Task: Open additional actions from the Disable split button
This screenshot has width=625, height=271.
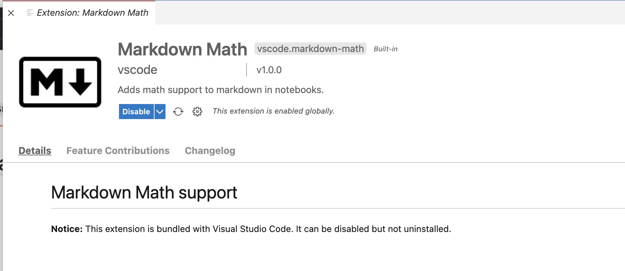Action: point(159,111)
